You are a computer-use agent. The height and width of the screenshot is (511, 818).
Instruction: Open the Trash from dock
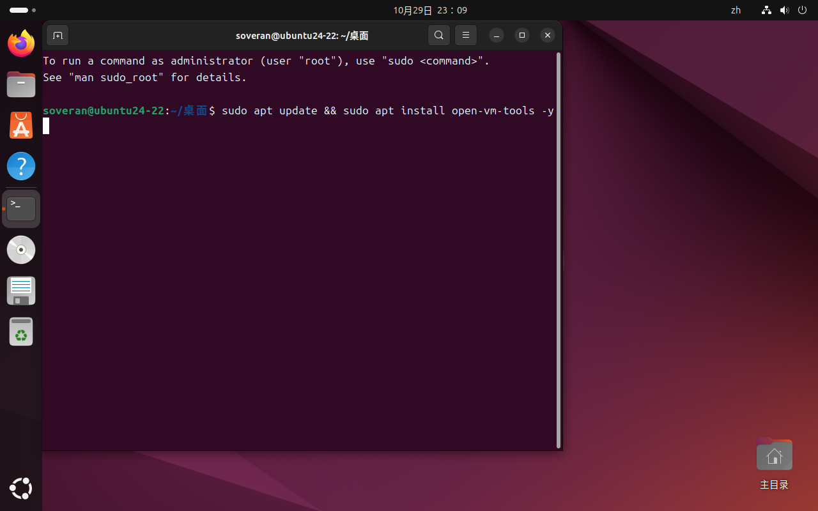point(21,332)
